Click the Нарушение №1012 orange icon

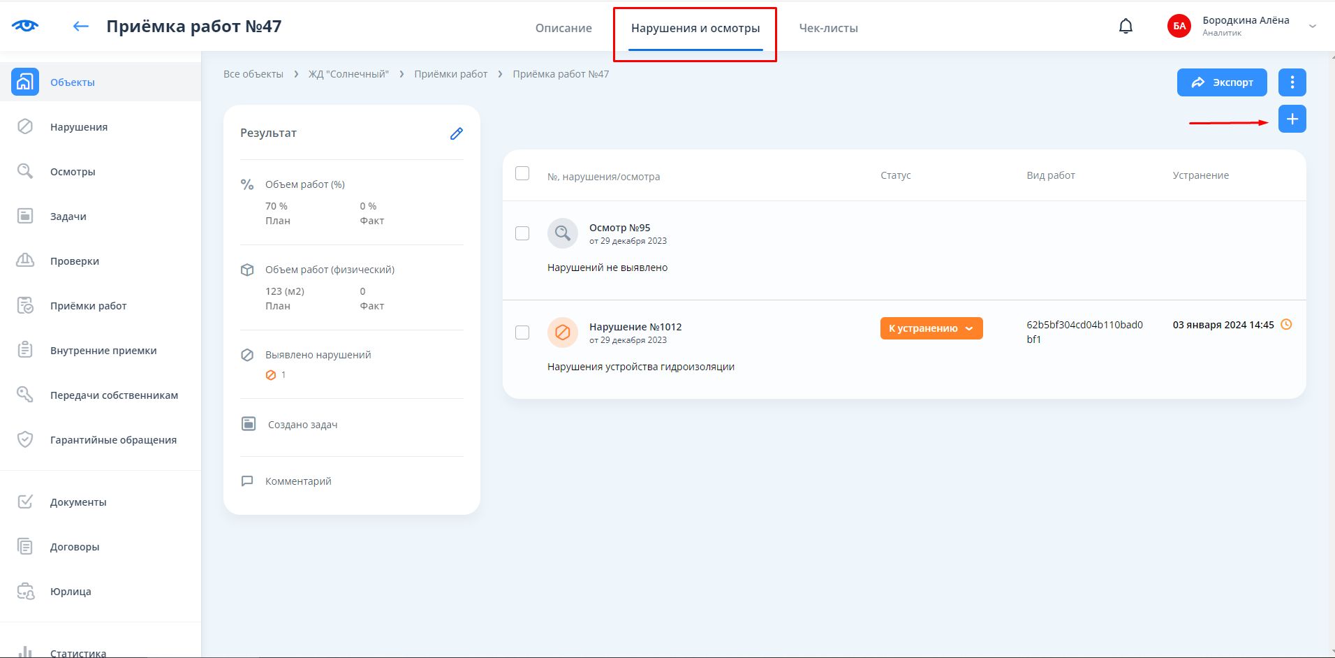562,332
